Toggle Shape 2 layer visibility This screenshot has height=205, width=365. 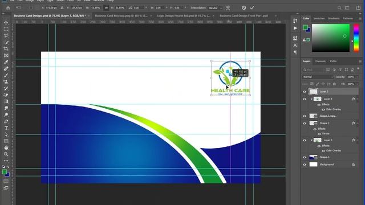(x=305, y=124)
